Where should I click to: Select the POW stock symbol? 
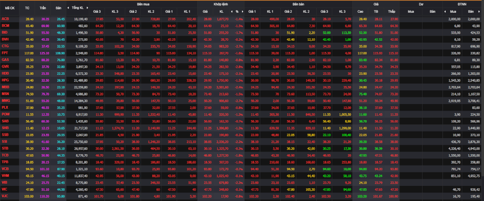click(x=5, y=114)
